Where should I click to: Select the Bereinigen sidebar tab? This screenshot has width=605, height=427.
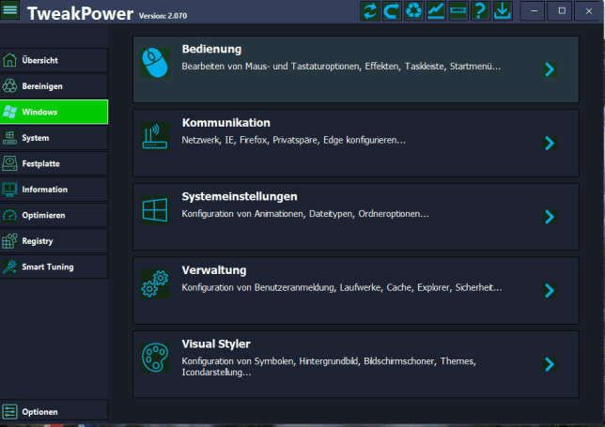click(x=54, y=85)
